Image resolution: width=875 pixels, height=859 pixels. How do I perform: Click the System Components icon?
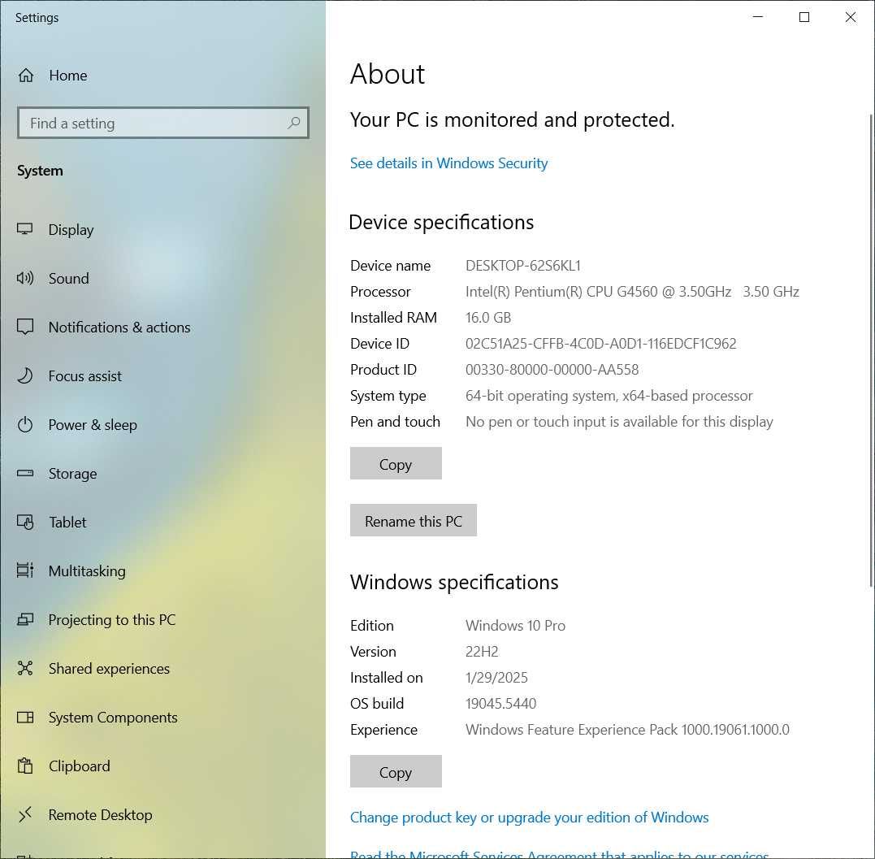(25, 718)
